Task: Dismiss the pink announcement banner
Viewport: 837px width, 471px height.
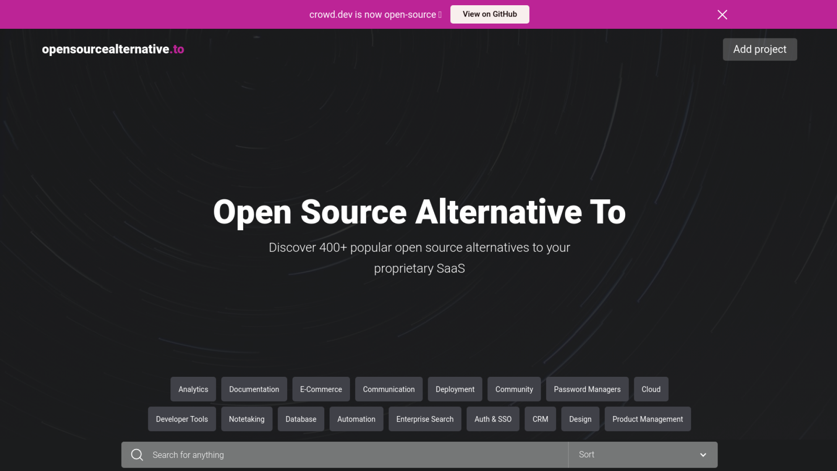Action: click(x=722, y=14)
